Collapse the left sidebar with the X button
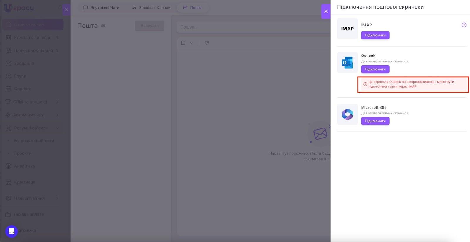Viewport: 470px width, 242px height. 66,10
